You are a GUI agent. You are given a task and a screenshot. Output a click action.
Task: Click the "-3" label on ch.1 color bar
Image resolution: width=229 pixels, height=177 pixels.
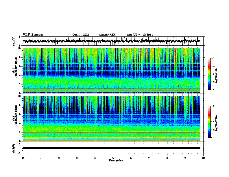(213, 58)
